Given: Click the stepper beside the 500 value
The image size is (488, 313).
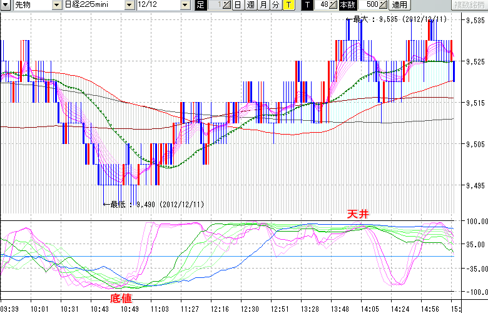Looking at the screenshot, I should tap(384, 5).
